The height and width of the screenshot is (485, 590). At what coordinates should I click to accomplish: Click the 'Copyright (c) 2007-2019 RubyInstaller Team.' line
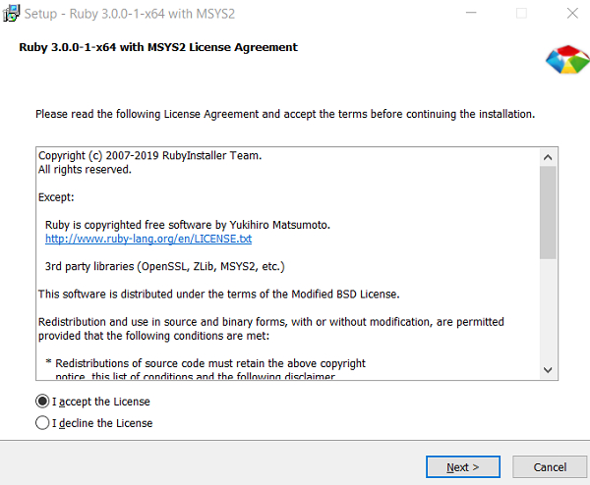(149, 155)
